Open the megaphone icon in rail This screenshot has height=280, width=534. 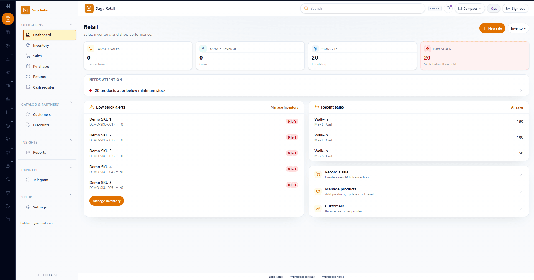pyautogui.click(x=8, y=153)
